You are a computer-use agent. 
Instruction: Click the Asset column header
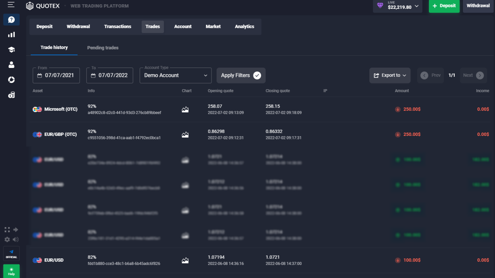pos(38,91)
